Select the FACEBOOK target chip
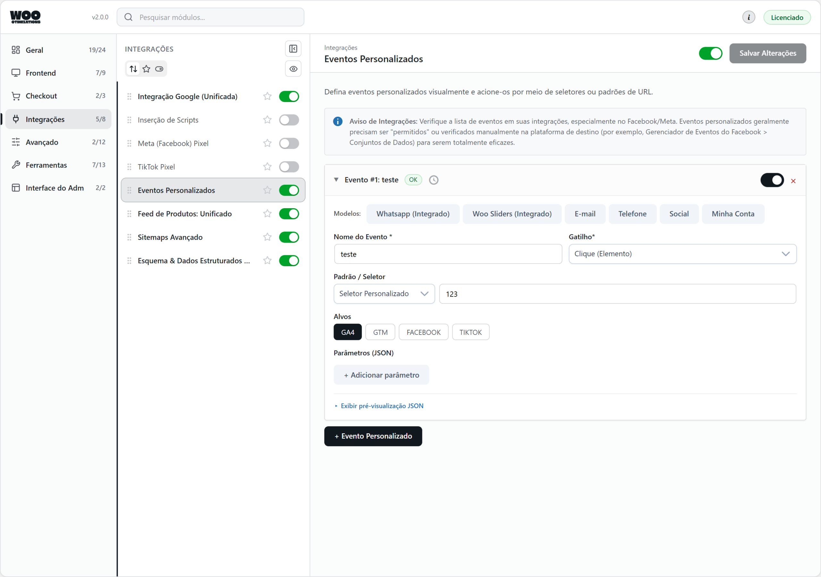The width and height of the screenshot is (821, 577). (423, 332)
